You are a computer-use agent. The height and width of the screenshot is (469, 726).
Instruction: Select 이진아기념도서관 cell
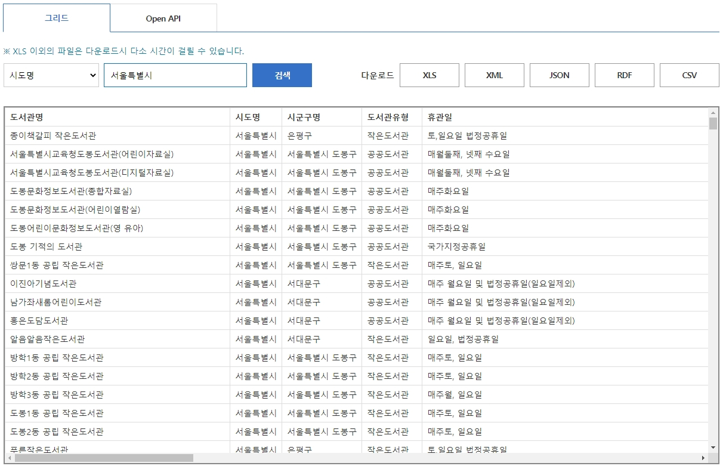(118, 284)
